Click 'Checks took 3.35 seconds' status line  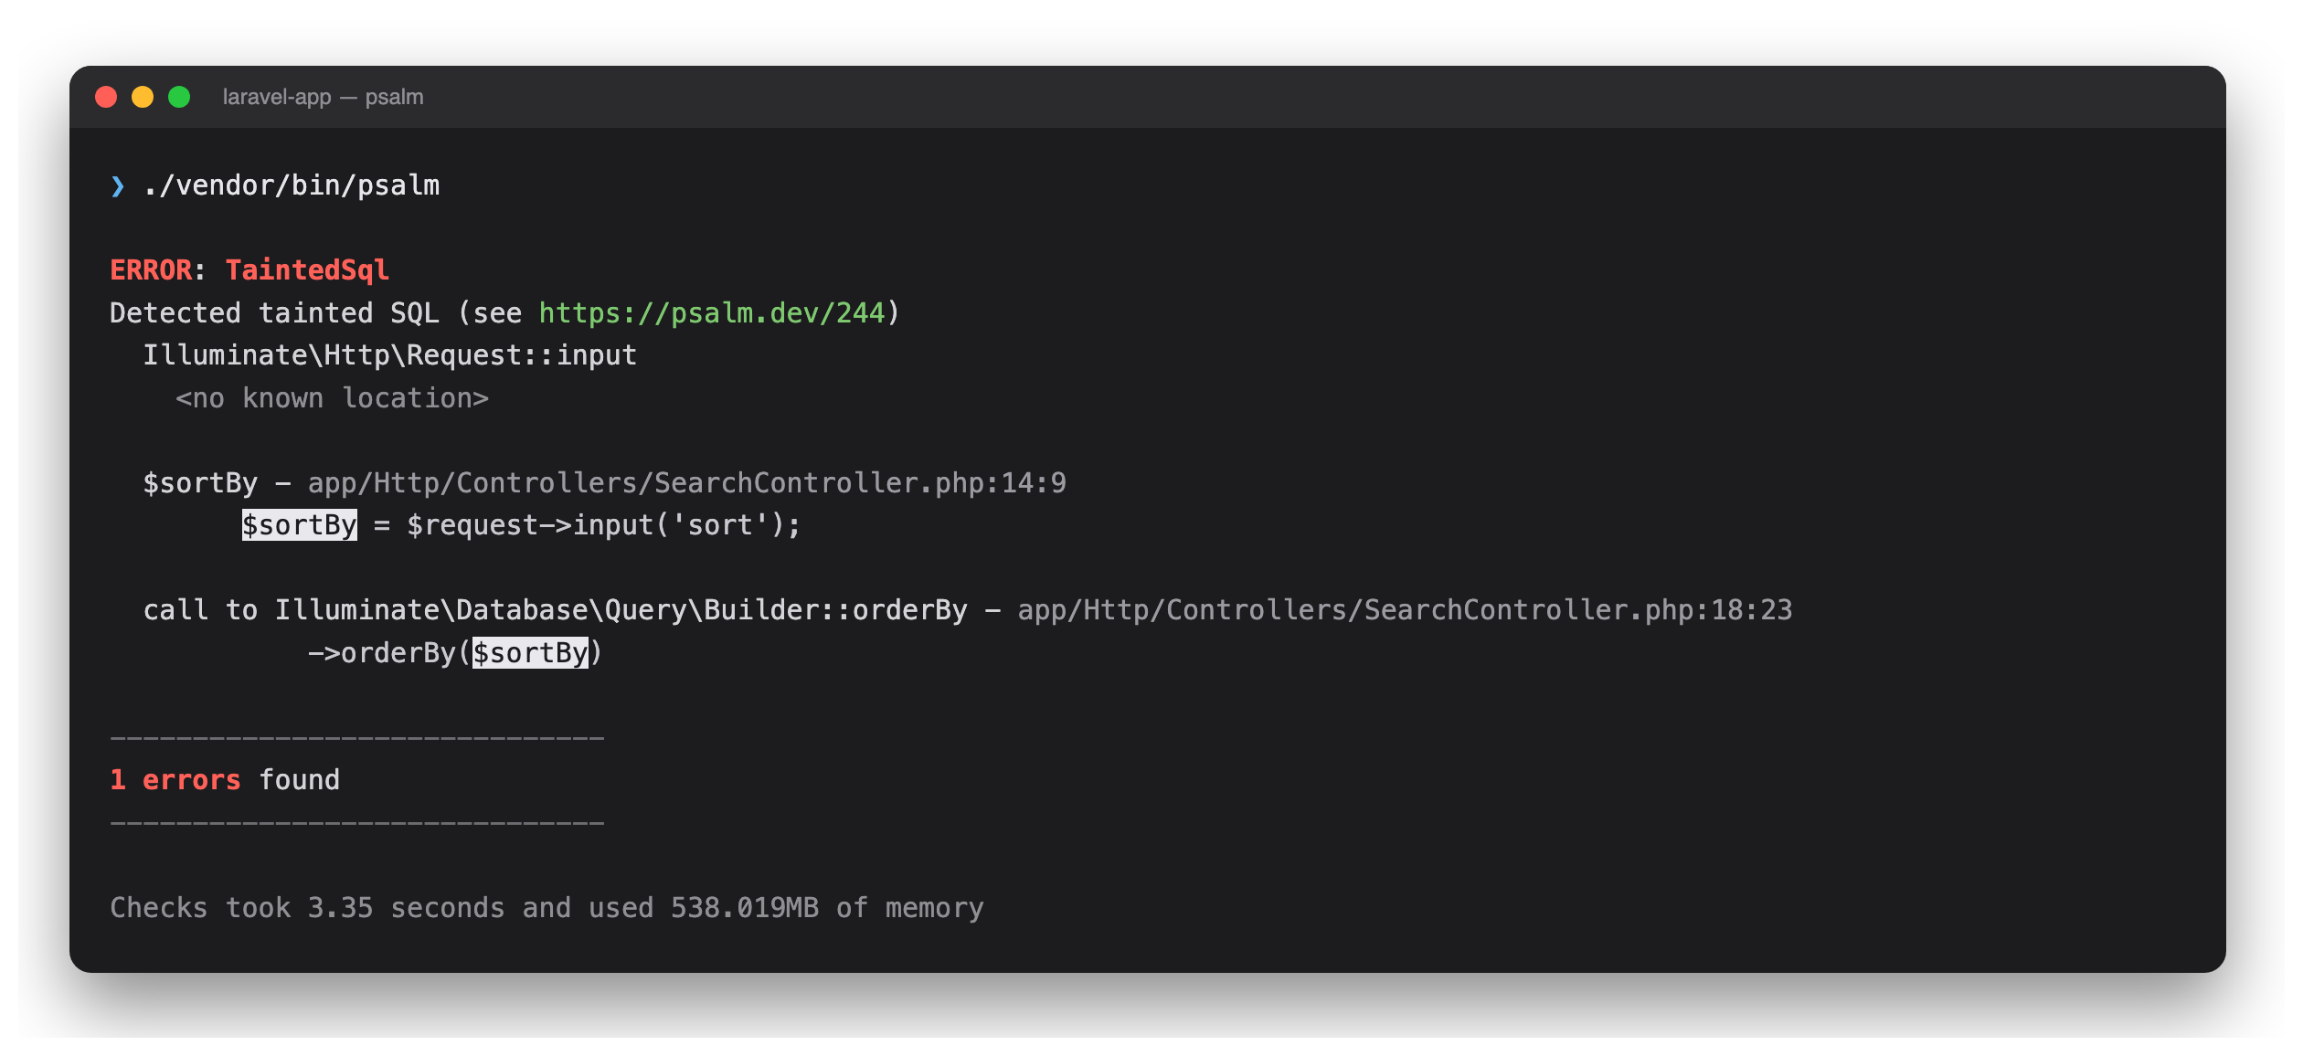547,908
